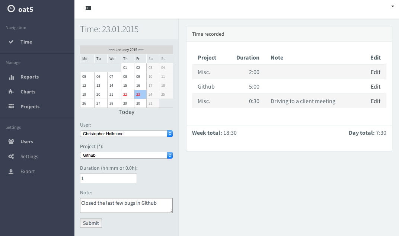Select January 22 in the calendar
This screenshot has height=236, width=399.
click(x=125, y=95)
